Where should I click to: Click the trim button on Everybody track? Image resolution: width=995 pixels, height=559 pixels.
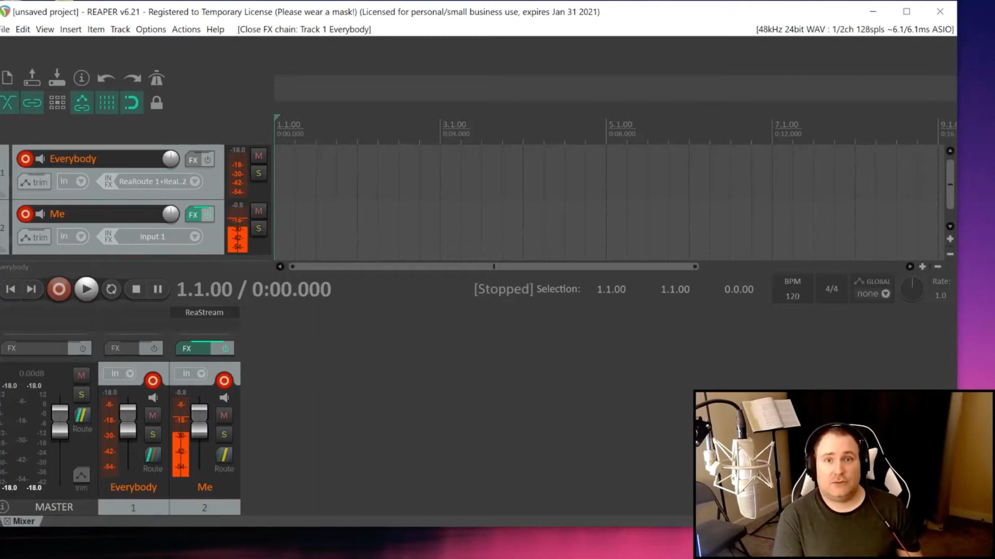tap(34, 182)
